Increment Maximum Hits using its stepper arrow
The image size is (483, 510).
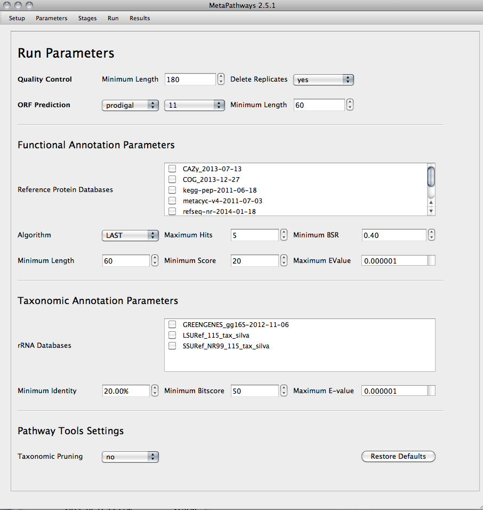click(x=284, y=232)
